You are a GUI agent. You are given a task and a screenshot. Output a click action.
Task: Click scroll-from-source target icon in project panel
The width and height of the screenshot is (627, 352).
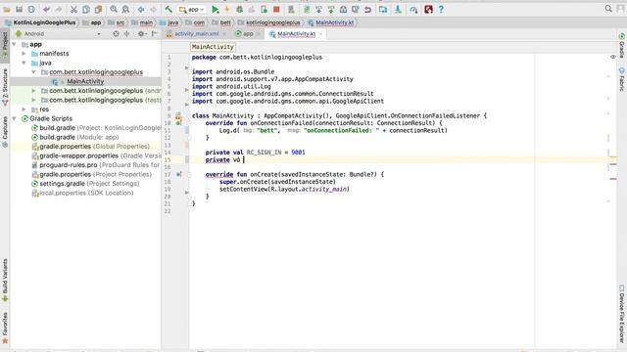pos(116,34)
